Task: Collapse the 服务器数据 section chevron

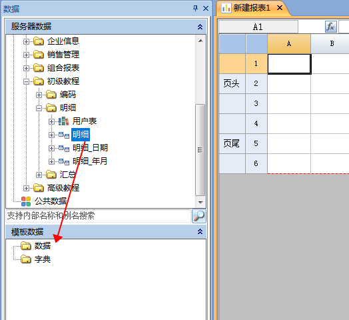Action: pyautogui.click(x=200, y=27)
